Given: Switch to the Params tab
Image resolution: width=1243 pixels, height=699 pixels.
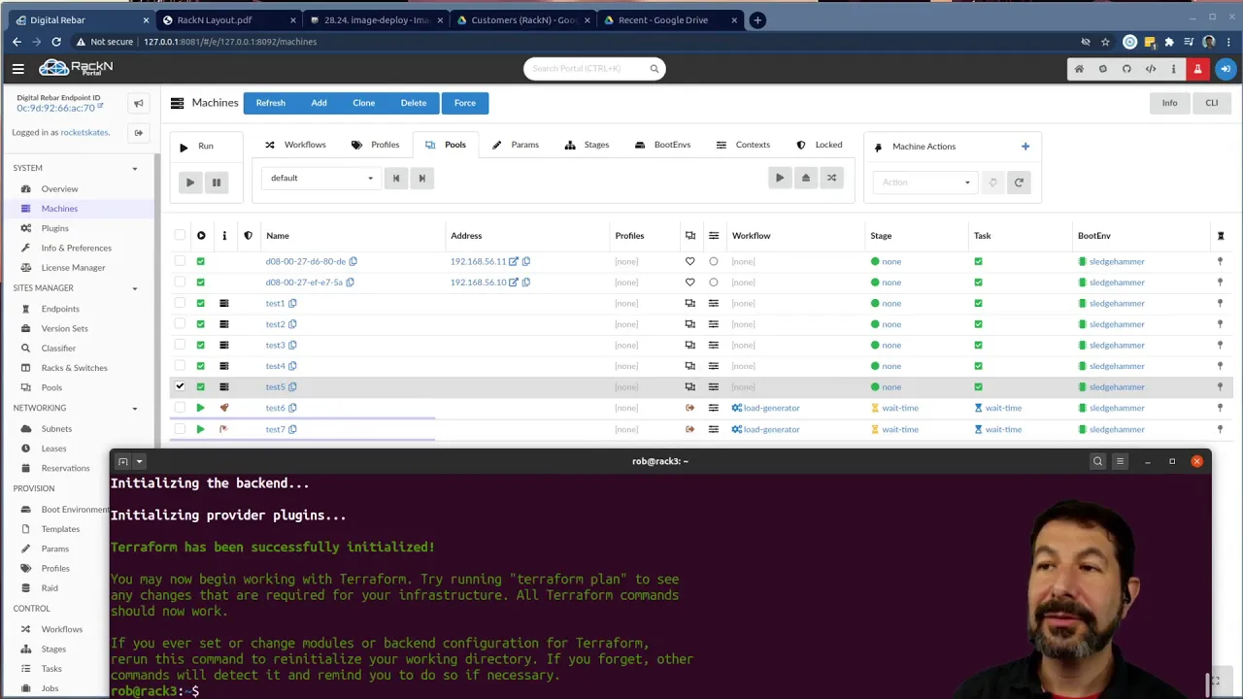Looking at the screenshot, I should (515, 145).
